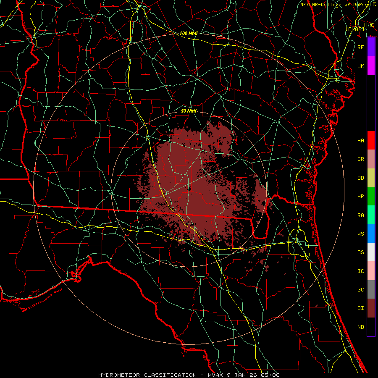Click the '[CLAS]' legend header text
Screen dimensions: 378x378
(x=355, y=29)
